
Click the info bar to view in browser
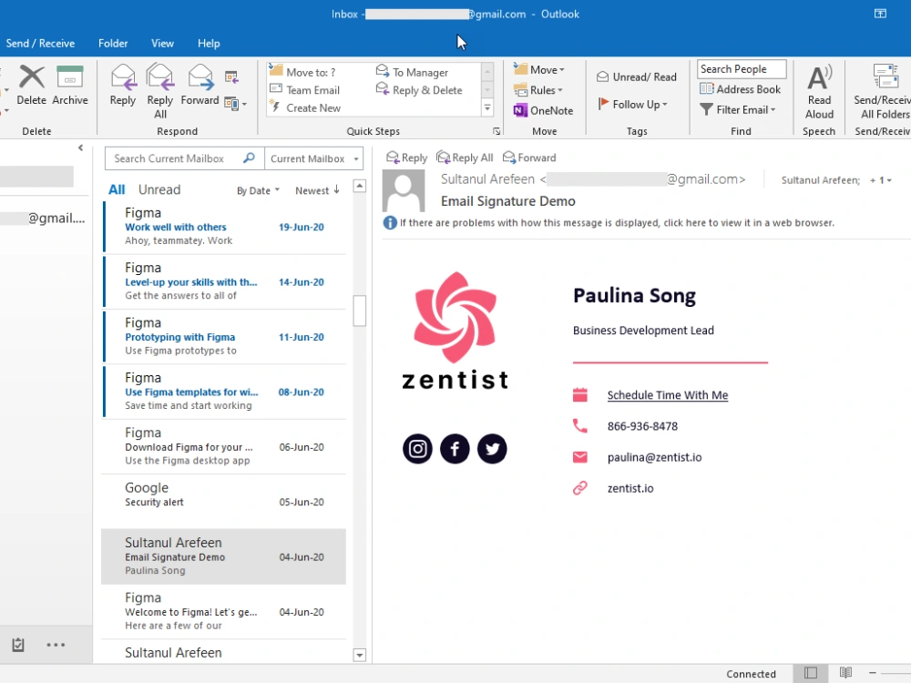point(610,223)
